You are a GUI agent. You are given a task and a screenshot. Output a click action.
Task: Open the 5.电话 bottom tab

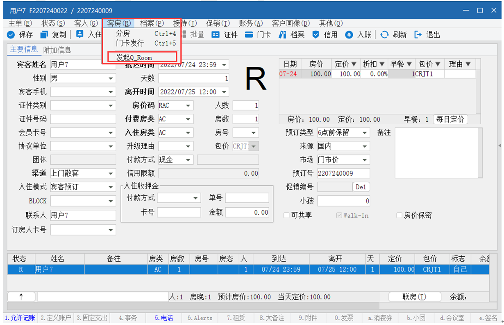click(164, 318)
